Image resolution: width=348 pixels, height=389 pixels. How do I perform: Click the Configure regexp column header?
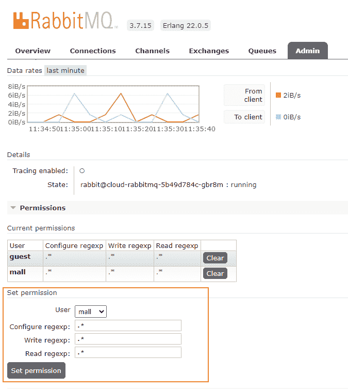click(x=74, y=245)
